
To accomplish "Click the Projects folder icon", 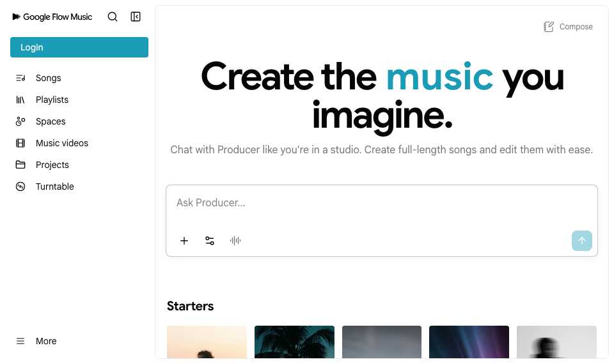I will 20,165.
